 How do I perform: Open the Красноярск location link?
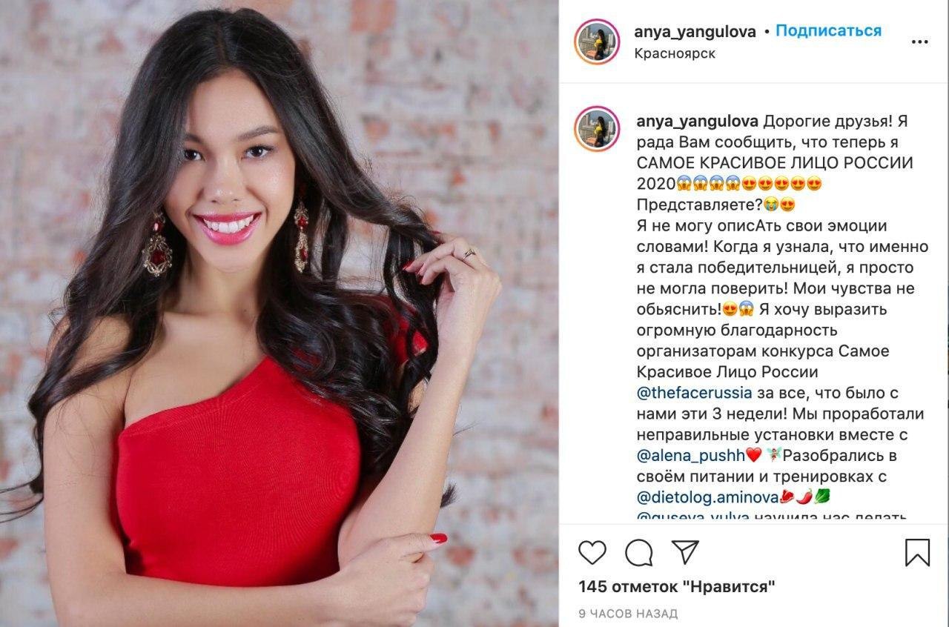[675, 54]
